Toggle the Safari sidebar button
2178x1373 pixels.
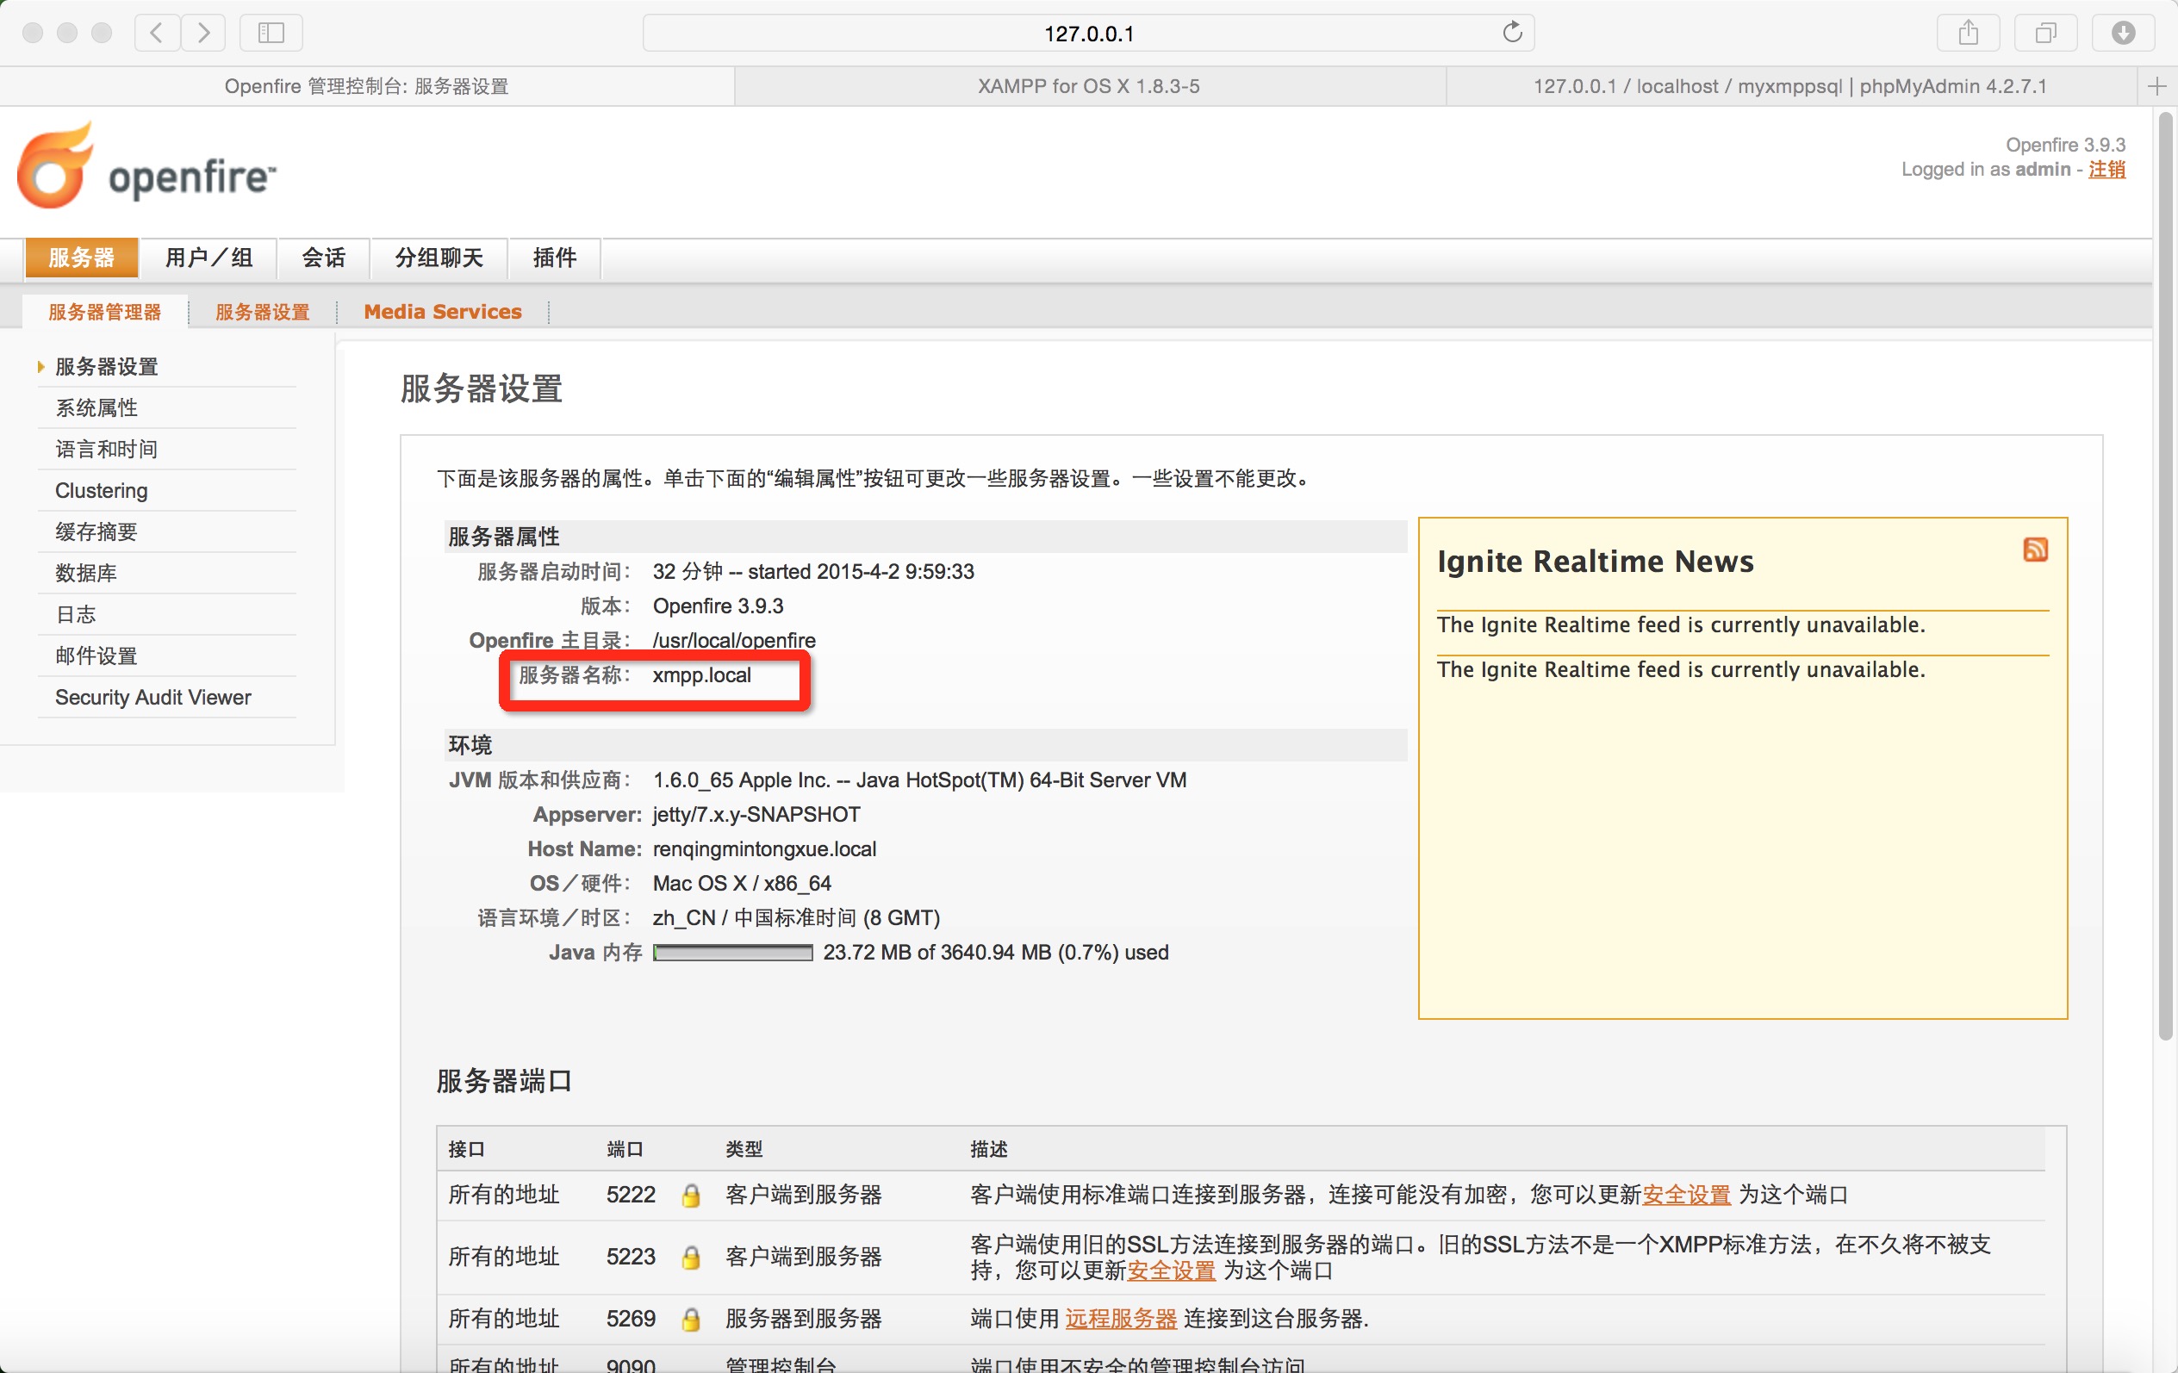tap(271, 34)
